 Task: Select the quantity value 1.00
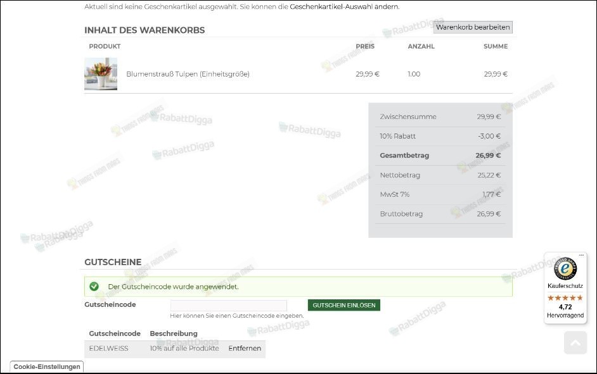(414, 74)
